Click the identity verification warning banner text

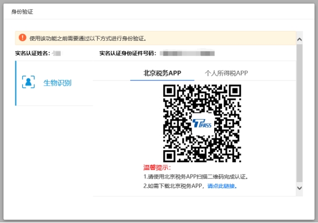pyautogui.click(x=88, y=38)
